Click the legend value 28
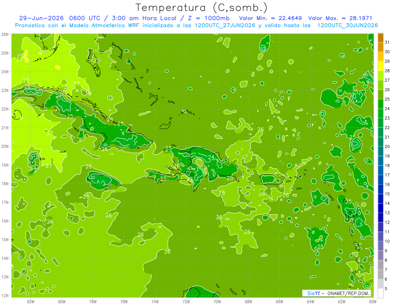 (x=387, y=71)
